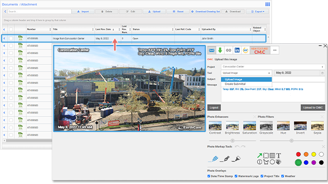328x184 pixels.
Task: Choose Create Submittal from the Tool list
Action: [247, 84]
